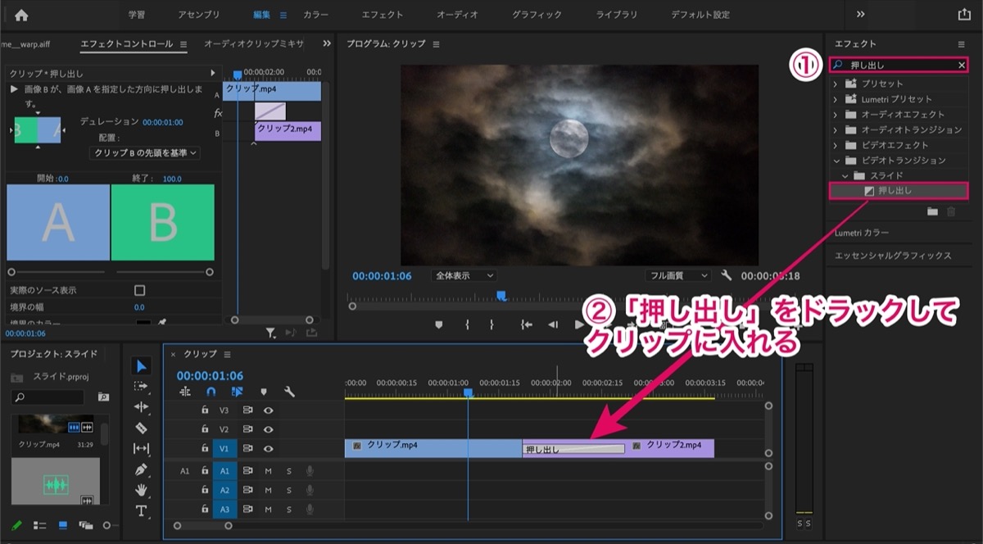
Task: Open Program monitor settings wrench
Action: pos(726,275)
